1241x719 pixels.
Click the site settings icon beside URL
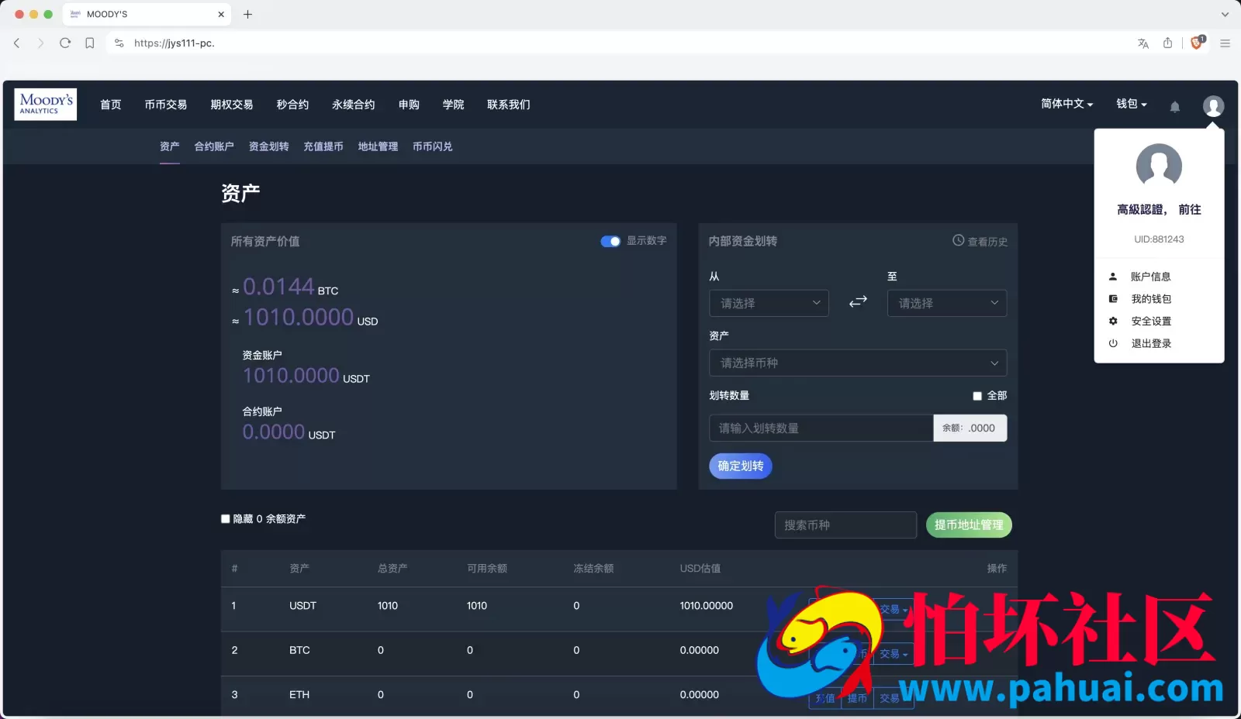[x=119, y=43]
